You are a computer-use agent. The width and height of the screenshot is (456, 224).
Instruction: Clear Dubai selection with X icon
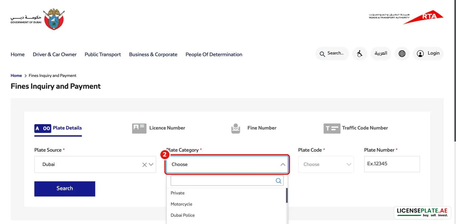144,165
